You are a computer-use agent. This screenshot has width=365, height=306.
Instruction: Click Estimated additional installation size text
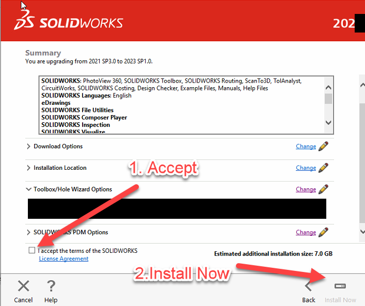pyautogui.click(x=273, y=254)
